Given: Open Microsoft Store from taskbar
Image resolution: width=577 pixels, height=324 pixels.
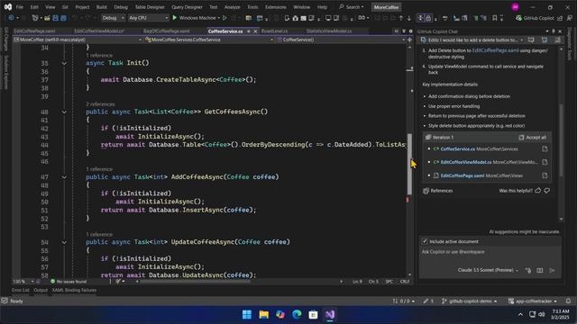Looking at the screenshot, I should 313,314.
